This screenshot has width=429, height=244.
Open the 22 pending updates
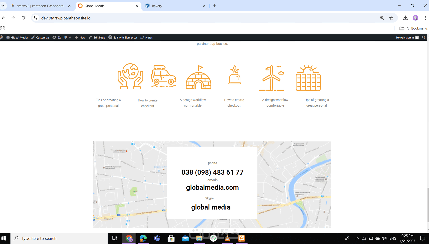[57, 37]
